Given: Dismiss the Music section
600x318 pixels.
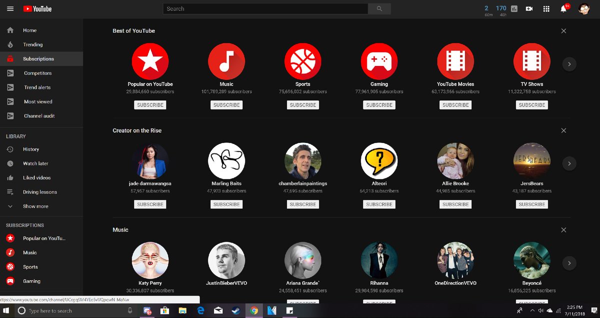Looking at the screenshot, I should click(x=563, y=229).
